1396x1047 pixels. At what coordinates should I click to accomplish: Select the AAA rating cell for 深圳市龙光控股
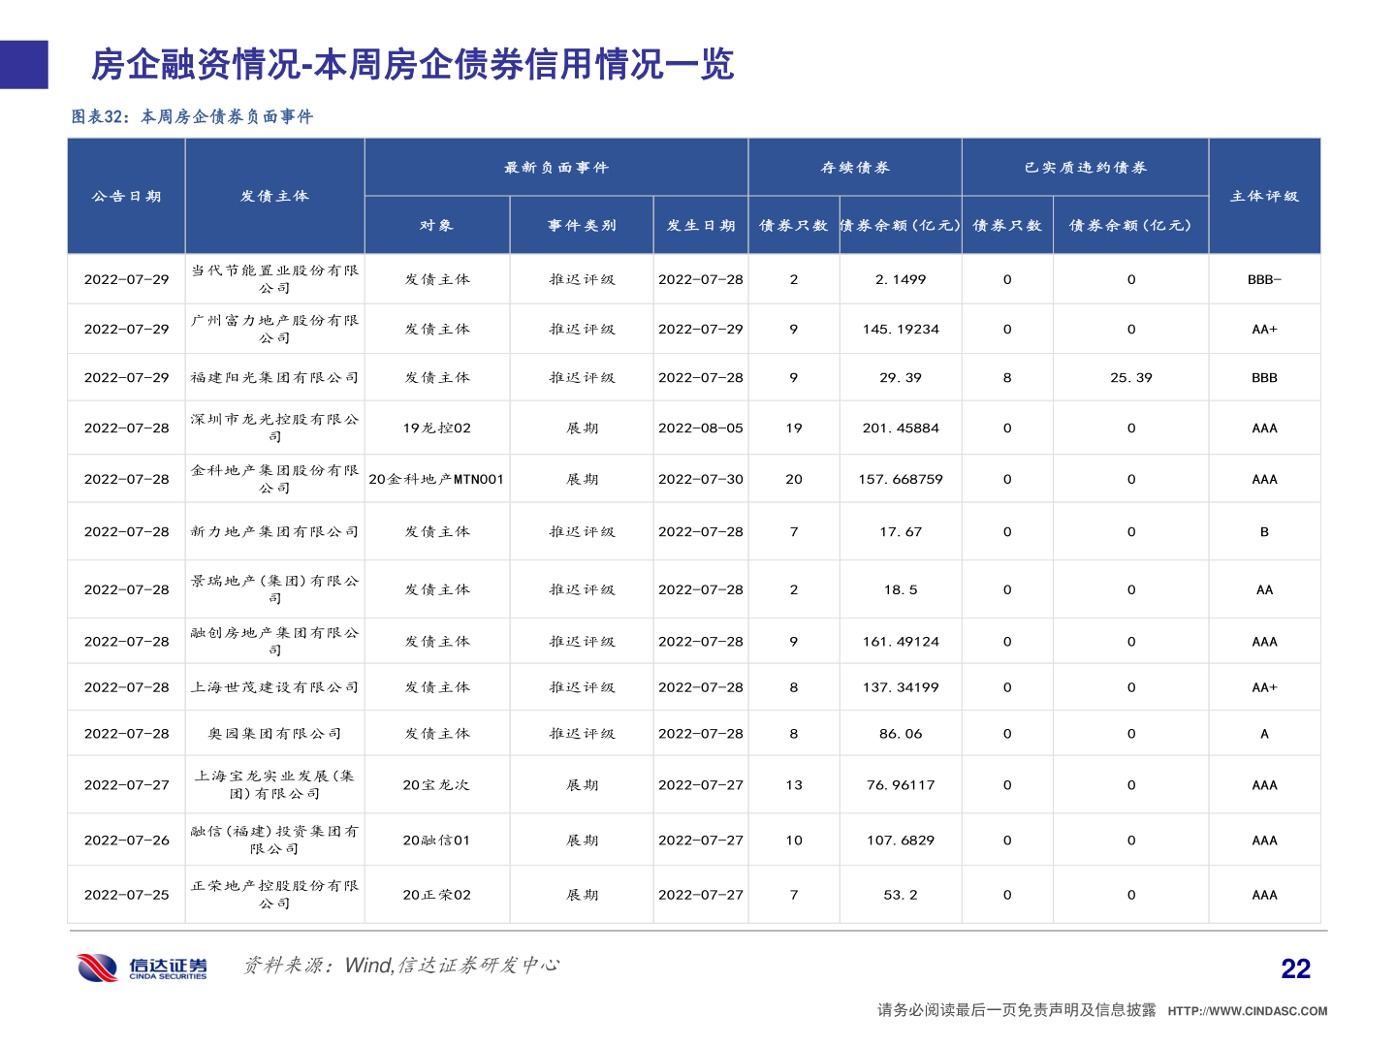1263,427
